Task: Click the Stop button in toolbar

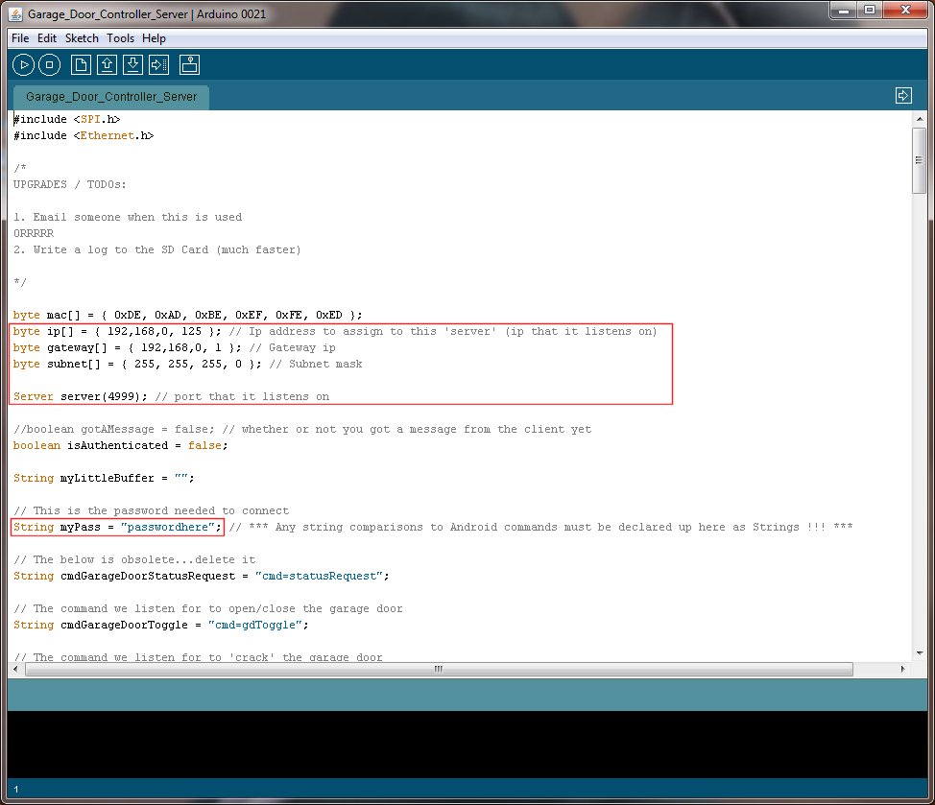Action: [50, 64]
